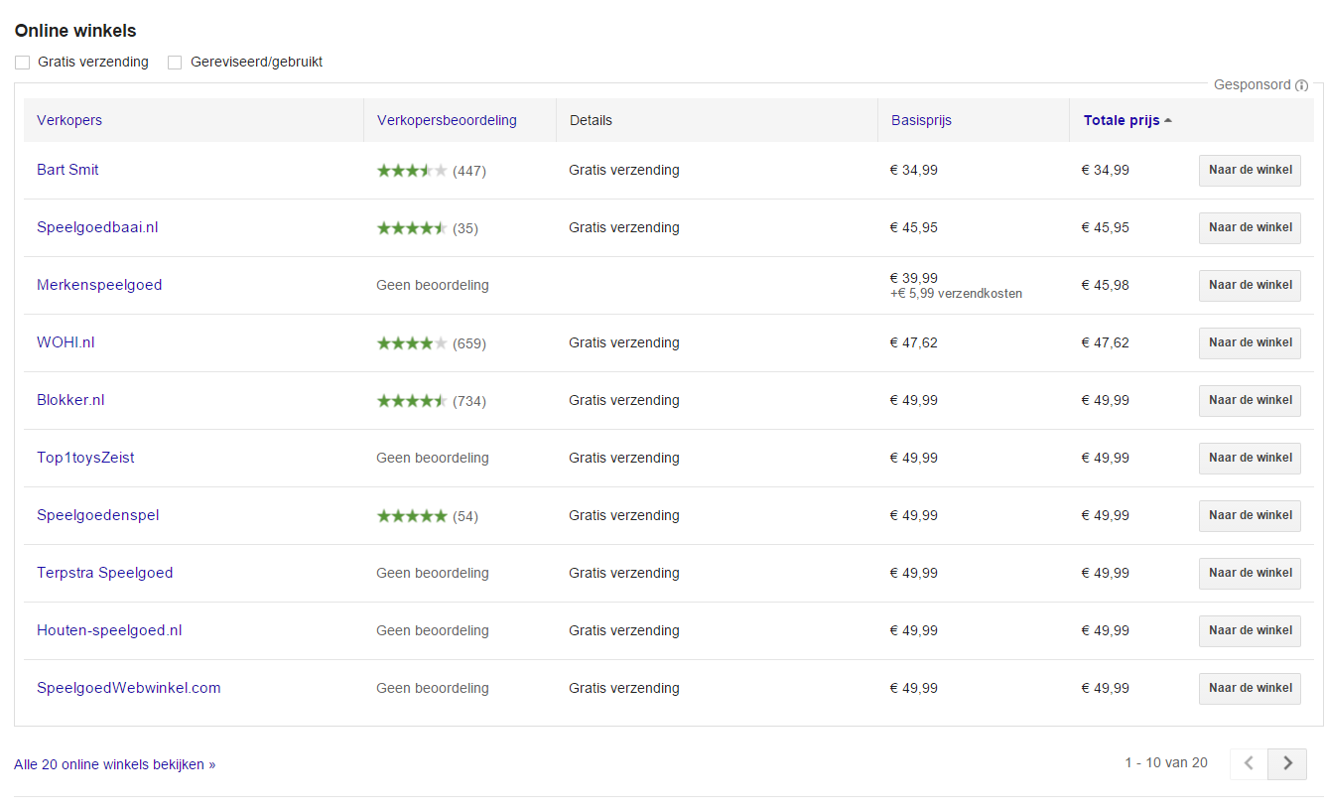Click 'Online winkels' heading

75,31
